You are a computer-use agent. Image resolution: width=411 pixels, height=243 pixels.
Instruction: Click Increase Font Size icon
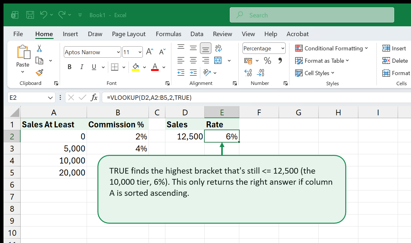150,52
